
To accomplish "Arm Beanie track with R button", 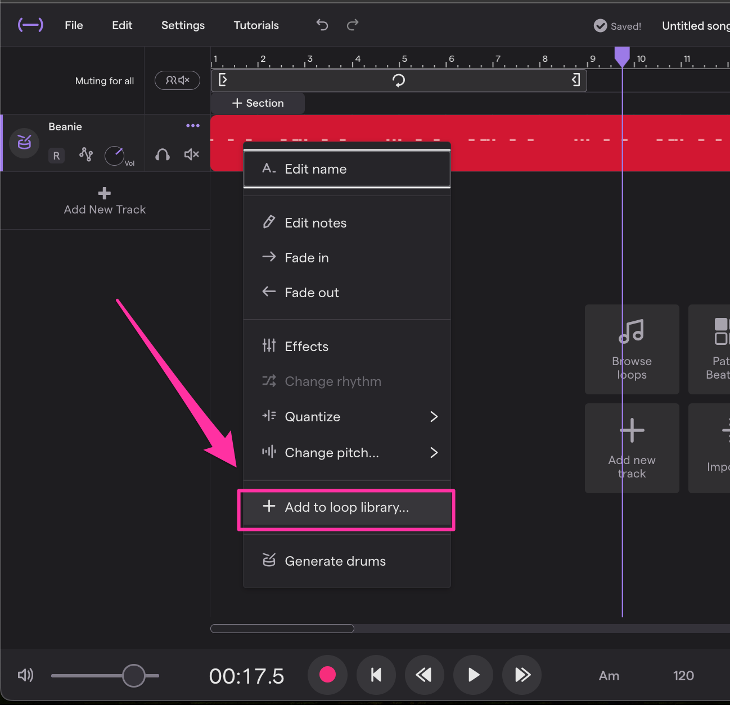I will [x=56, y=156].
